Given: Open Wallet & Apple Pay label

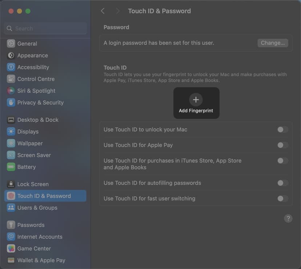Looking at the screenshot, I should point(41,260).
